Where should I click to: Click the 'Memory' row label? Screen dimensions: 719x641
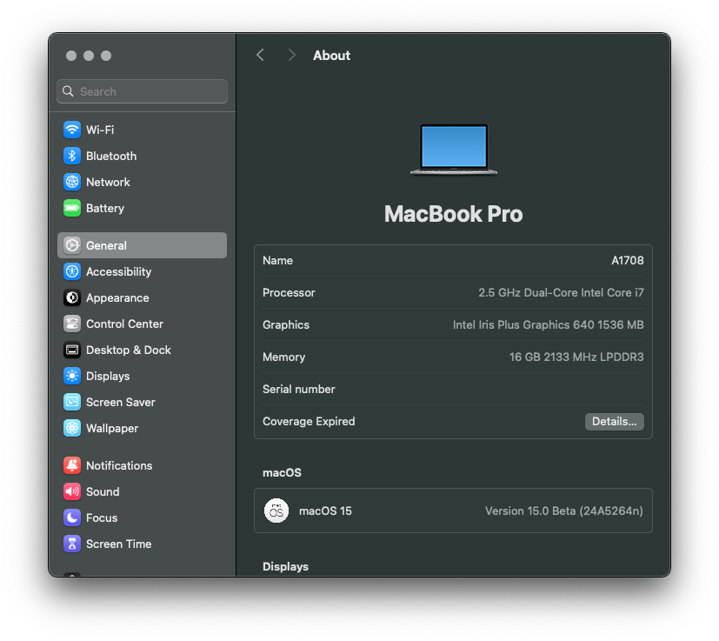pyautogui.click(x=283, y=357)
